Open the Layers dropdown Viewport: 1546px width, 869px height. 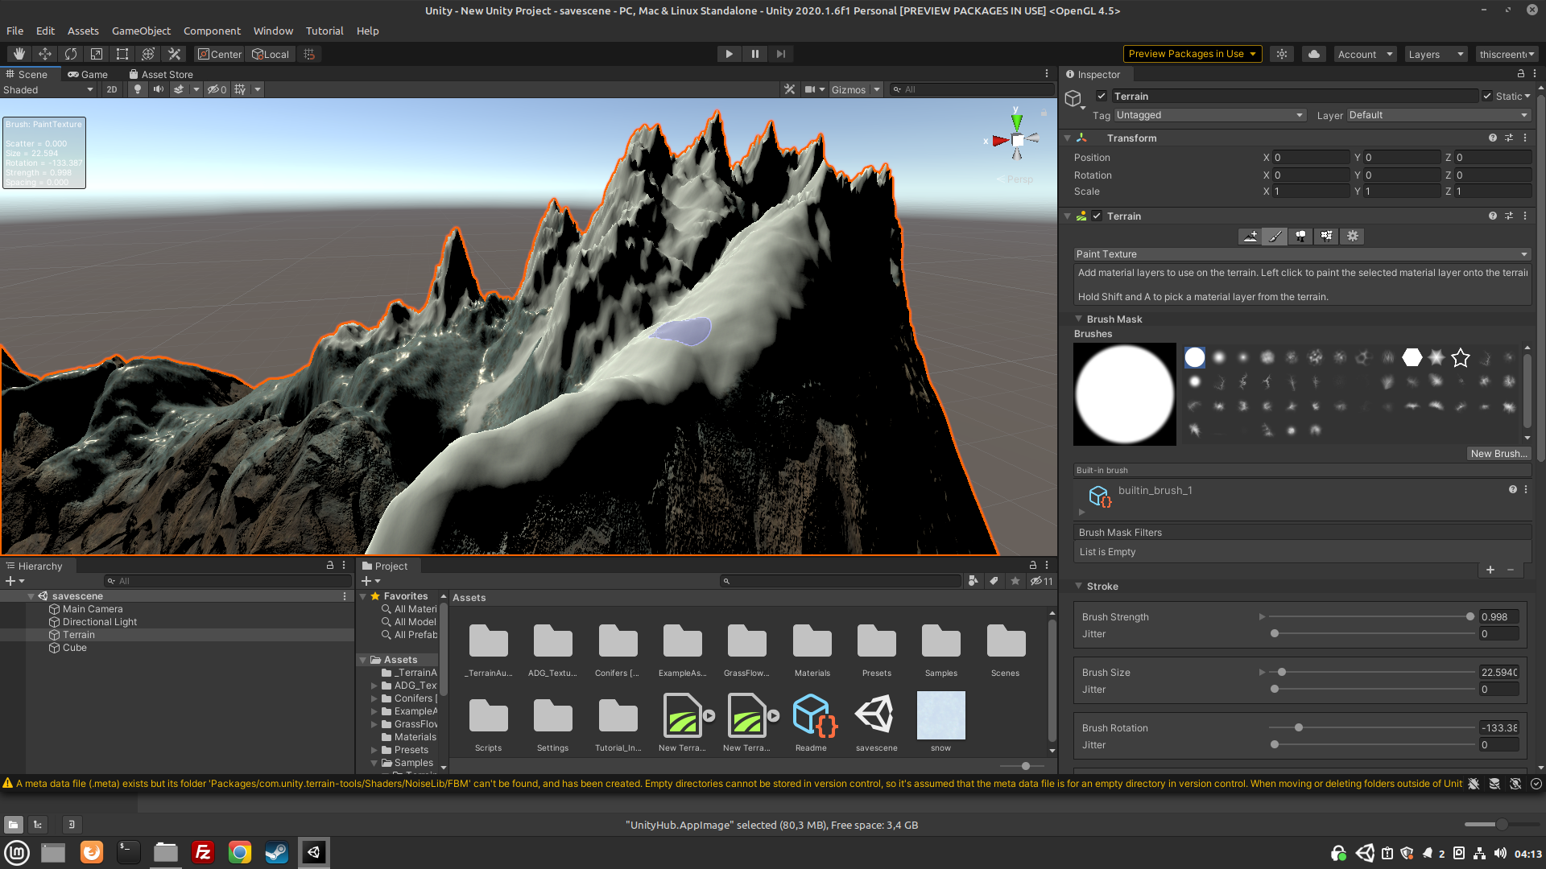point(1436,54)
